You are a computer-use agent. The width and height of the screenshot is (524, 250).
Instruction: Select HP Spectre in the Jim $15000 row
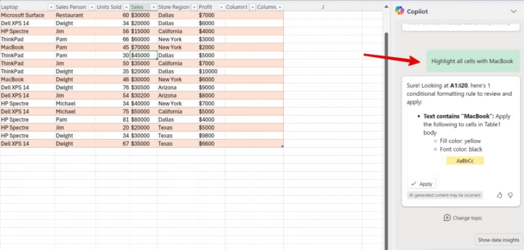tap(28, 31)
